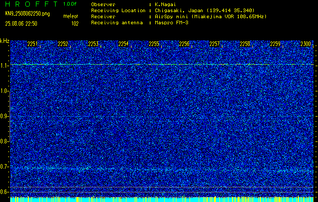Click the count value 102
This screenshot has height=202, width=318.
[75, 24]
